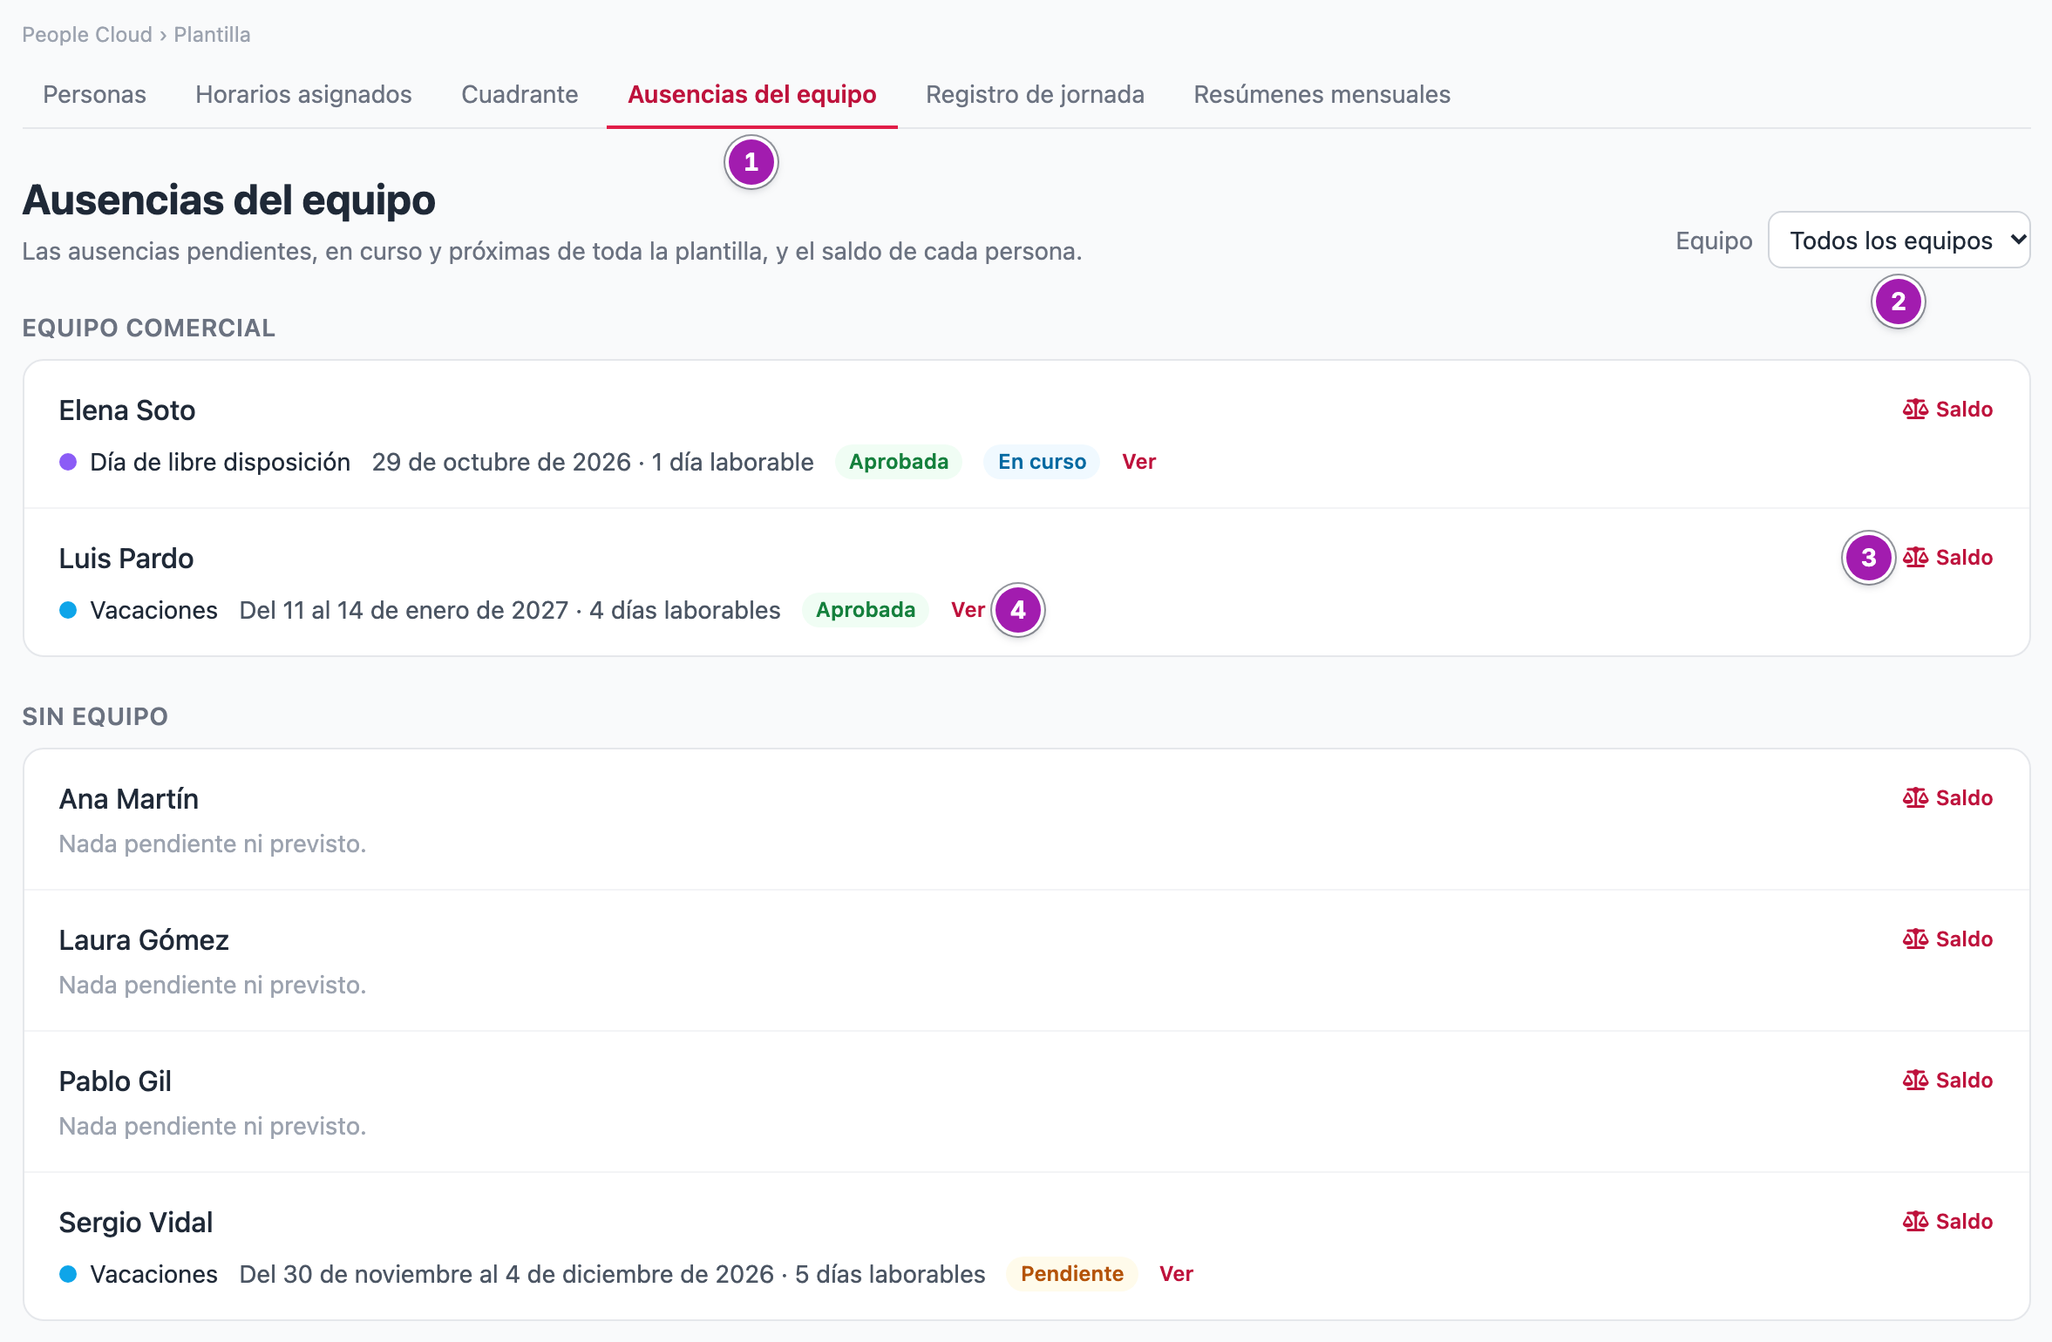Switch to the Personas tab
Viewport: 2052px width, 1342px height.
(x=94, y=94)
